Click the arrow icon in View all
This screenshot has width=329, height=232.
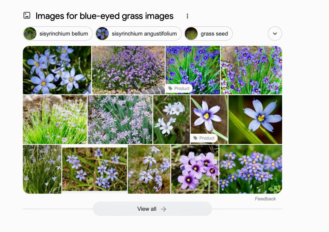(x=164, y=209)
